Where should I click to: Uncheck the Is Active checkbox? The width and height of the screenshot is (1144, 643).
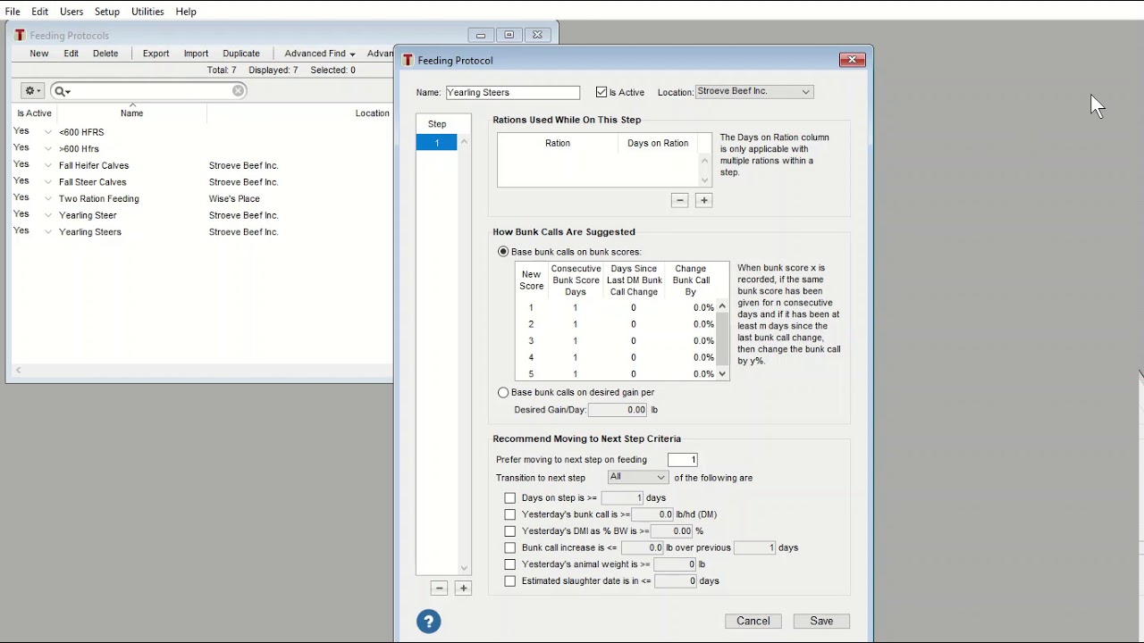coord(601,92)
